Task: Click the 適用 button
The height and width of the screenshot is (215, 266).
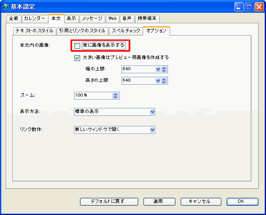Action: (158, 201)
